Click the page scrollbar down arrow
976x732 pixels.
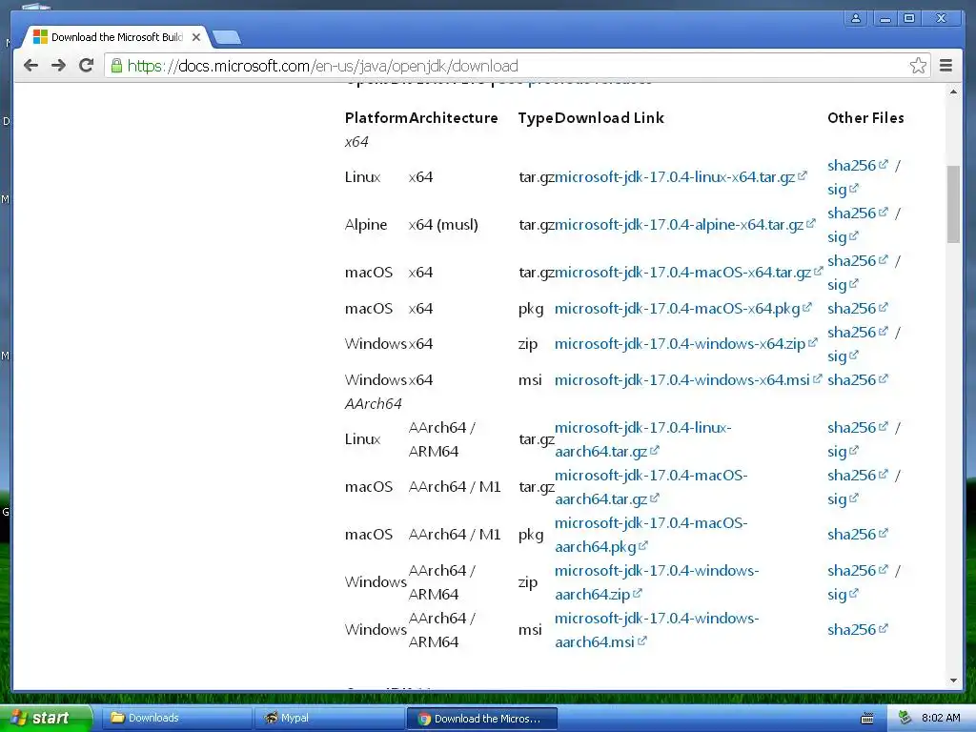(953, 681)
